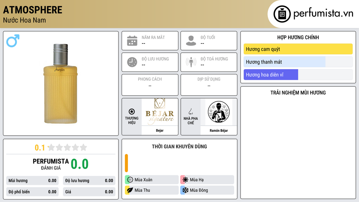Click the Trải nghiệm mùi hương heading
The width and height of the screenshot is (359, 202).
(x=298, y=93)
